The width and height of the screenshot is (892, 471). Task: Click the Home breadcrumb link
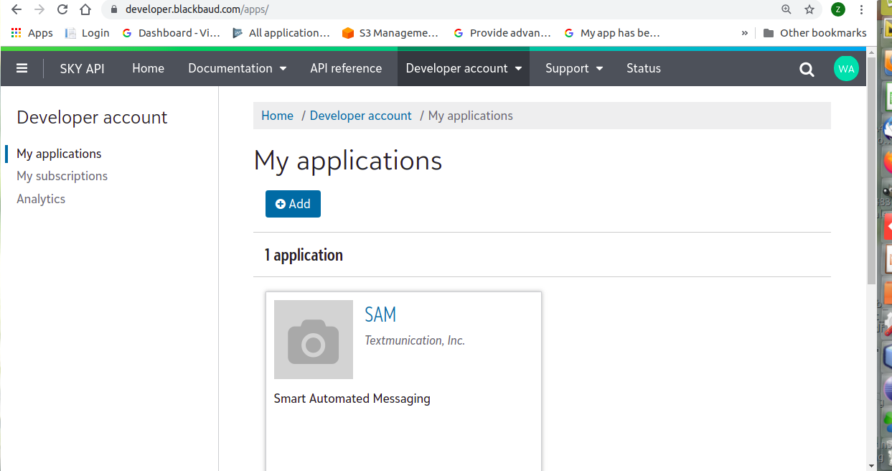277,116
